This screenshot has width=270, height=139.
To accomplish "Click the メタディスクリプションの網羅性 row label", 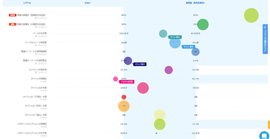I will pyautogui.click(x=32, y=124).
